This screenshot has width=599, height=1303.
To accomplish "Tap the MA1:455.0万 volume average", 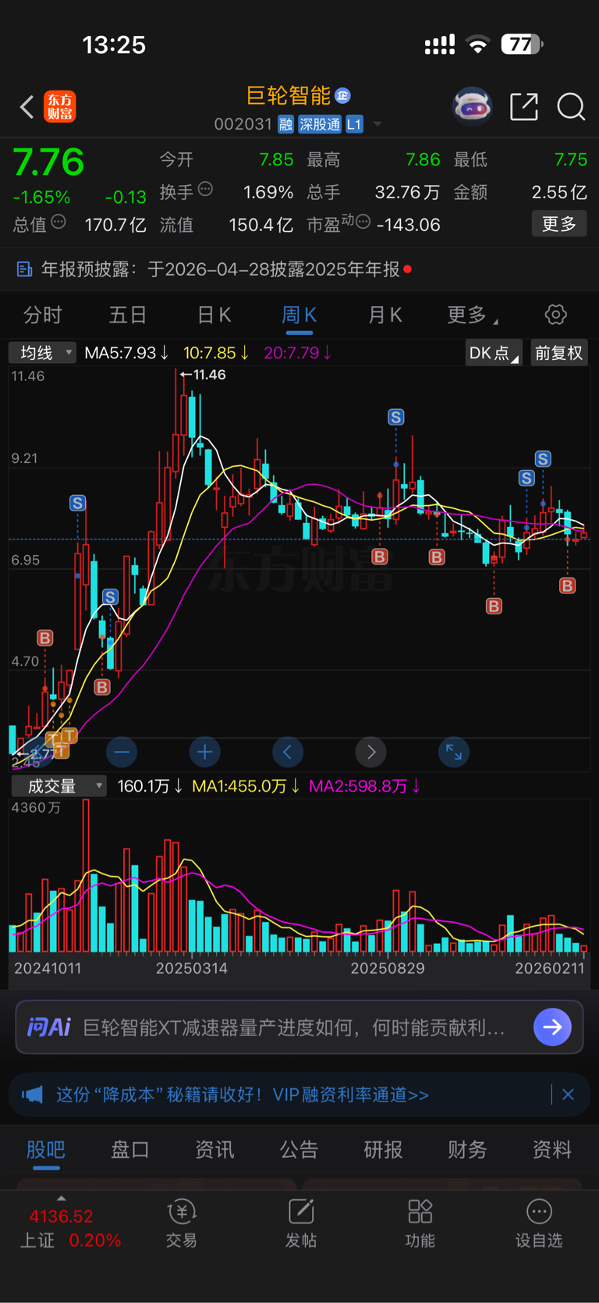I will (x=246, y=786).
